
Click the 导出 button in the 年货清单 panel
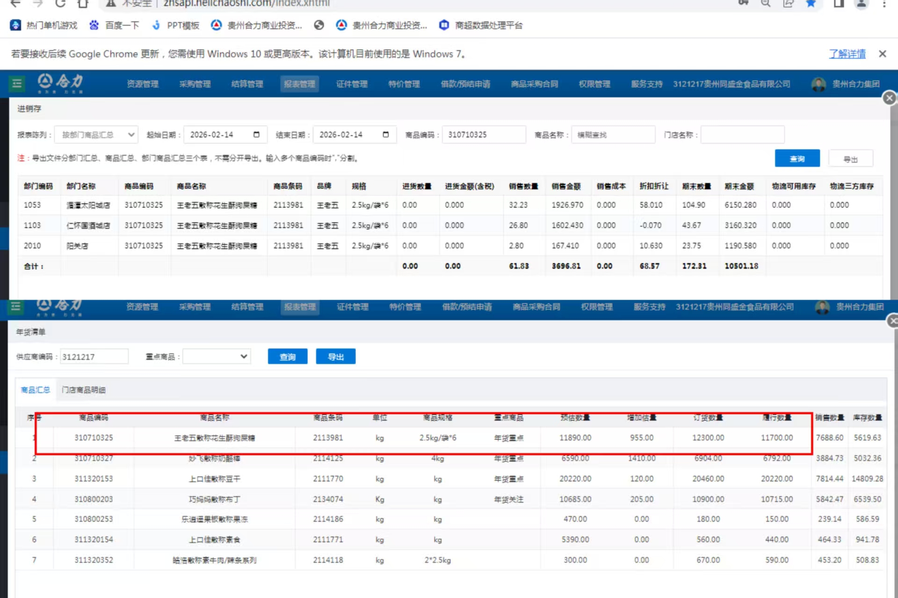tap(335, 357)
